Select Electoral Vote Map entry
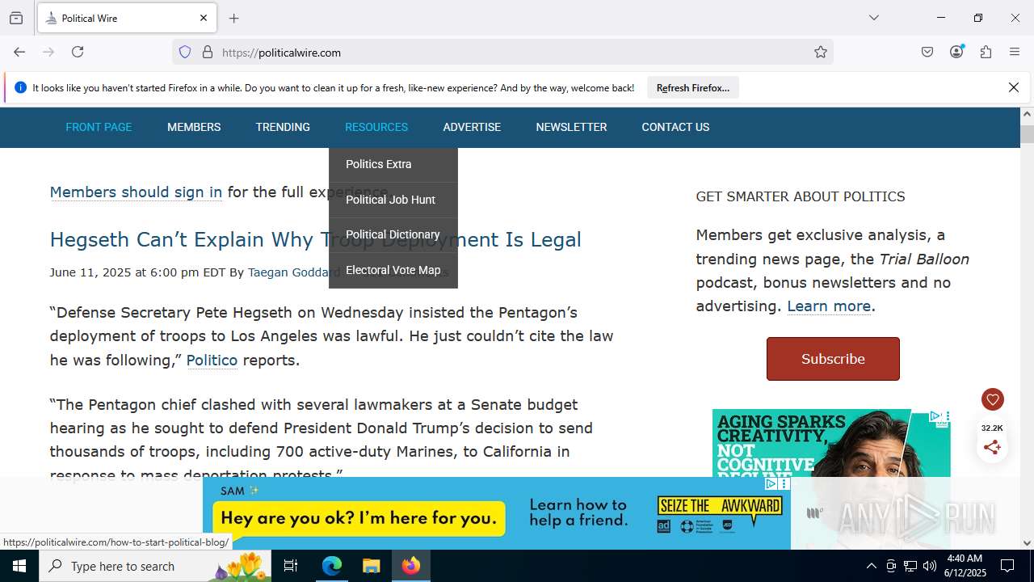 [393, 270]
